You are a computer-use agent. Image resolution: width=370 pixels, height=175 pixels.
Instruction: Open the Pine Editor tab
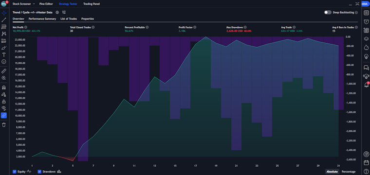46,4
